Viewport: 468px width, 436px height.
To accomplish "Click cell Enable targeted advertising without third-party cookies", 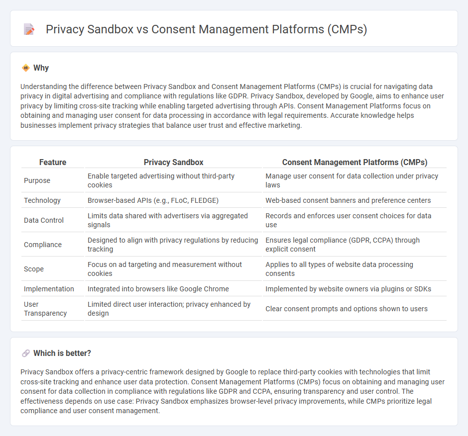I will tap(173, 180).
